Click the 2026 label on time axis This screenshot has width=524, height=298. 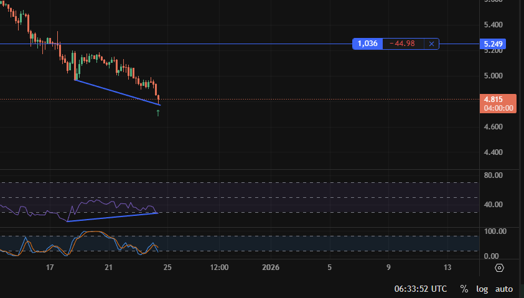click(x=271, y=268)
